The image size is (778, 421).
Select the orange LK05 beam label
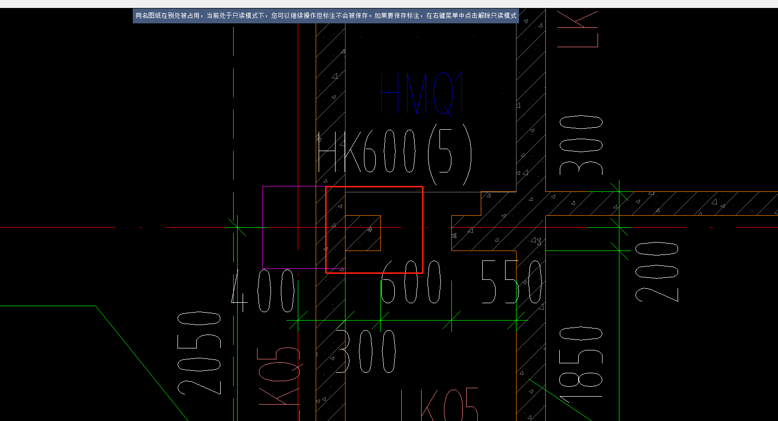tap(439, 404)
